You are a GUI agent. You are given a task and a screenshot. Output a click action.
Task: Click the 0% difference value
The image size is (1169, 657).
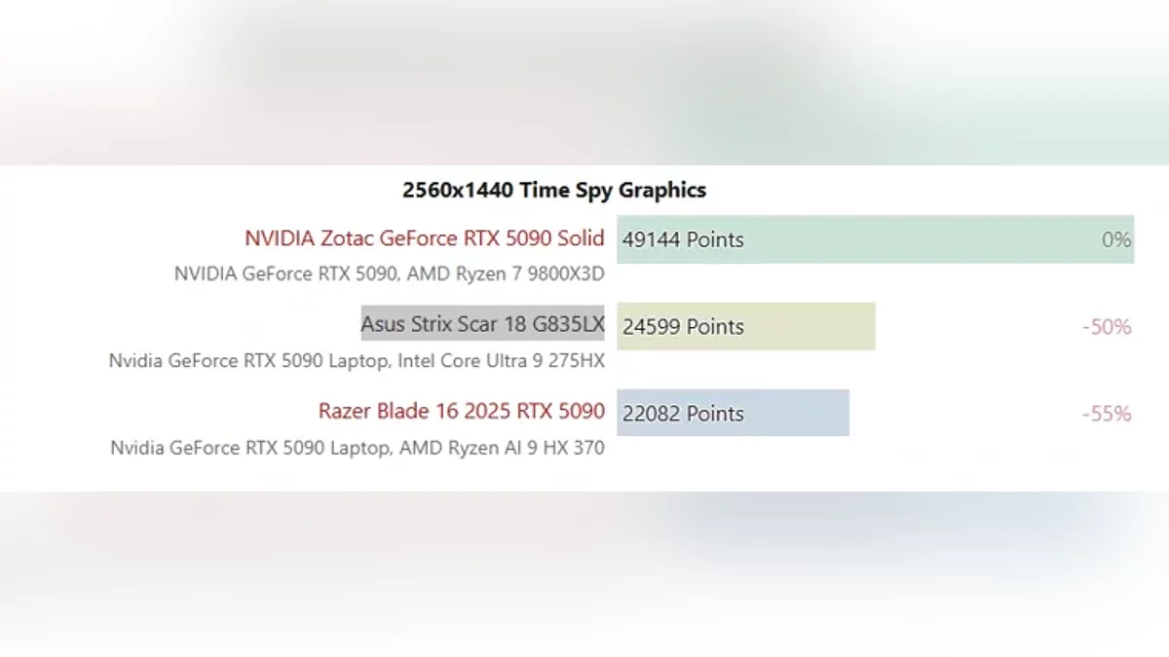1115,239
